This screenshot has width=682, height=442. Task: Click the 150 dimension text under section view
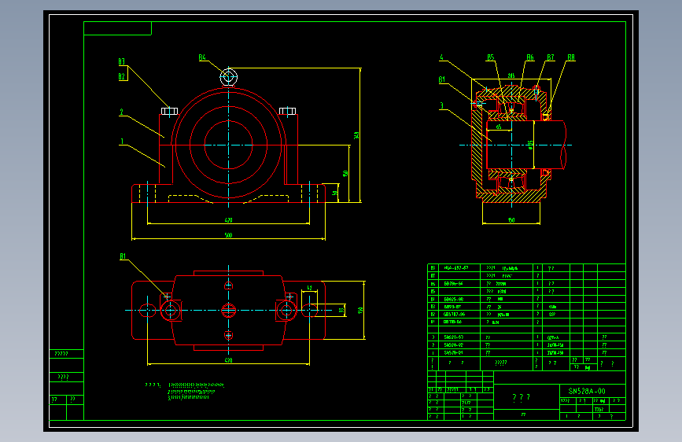(511, 220)
